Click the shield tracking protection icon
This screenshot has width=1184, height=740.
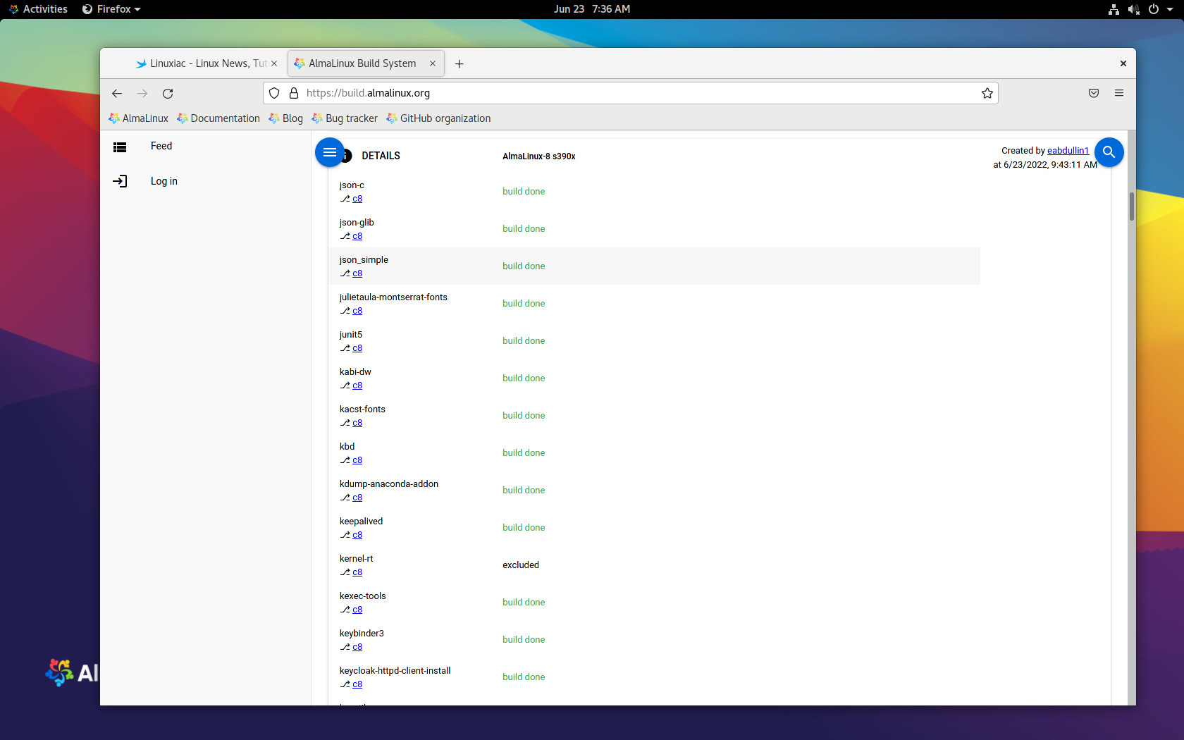275,93
